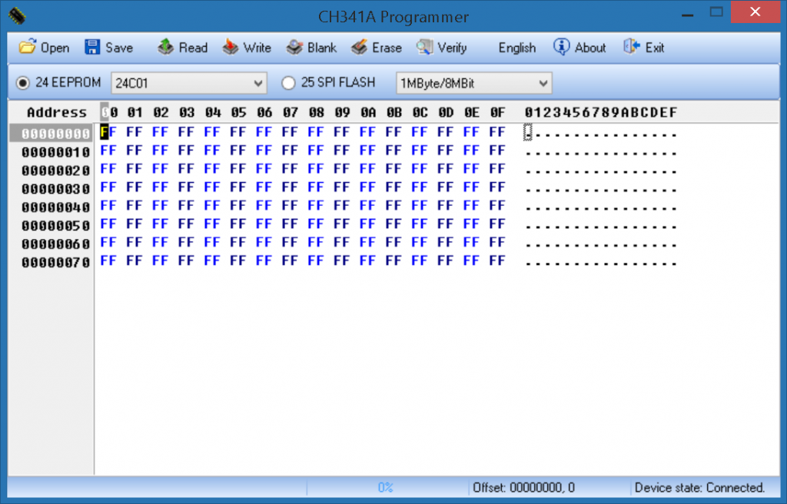Close the CH341A Programmer window
The image size is (787, 504).
click(x=755, y=12)
